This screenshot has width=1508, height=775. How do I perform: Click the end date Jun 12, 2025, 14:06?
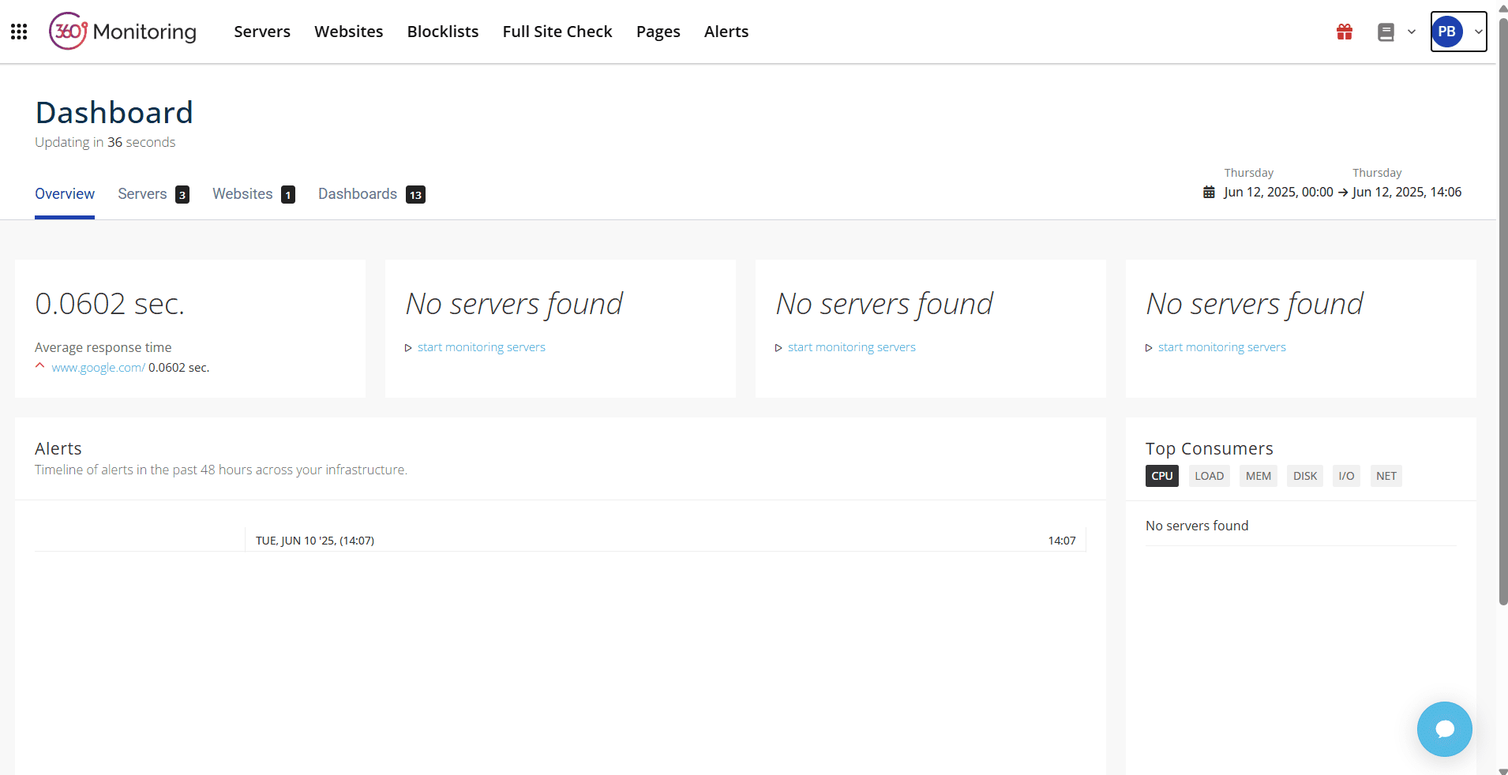1407,192
